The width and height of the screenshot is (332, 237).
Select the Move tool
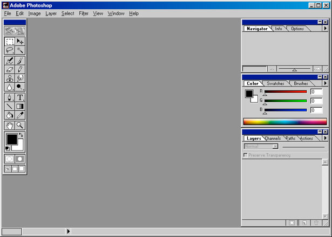pyautogui.click(x=20, y=41)
